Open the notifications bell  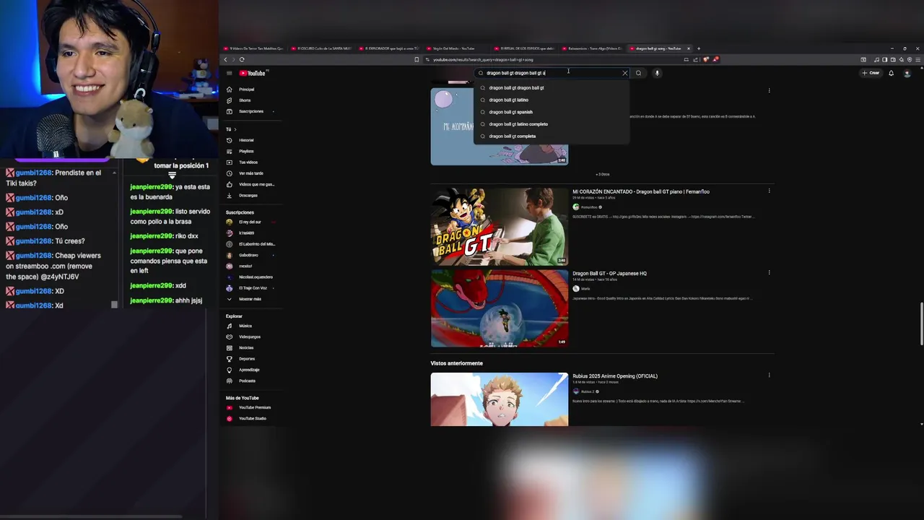click(x=891, y=73)
